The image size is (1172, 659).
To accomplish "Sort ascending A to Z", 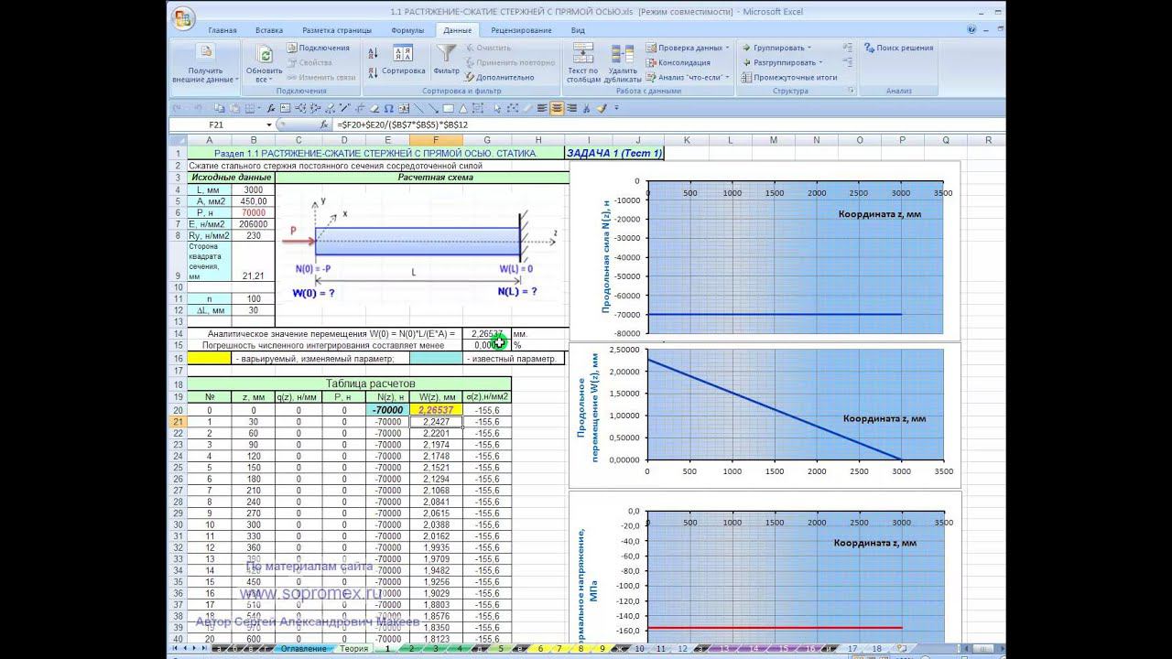I will (x=373, y=55).
